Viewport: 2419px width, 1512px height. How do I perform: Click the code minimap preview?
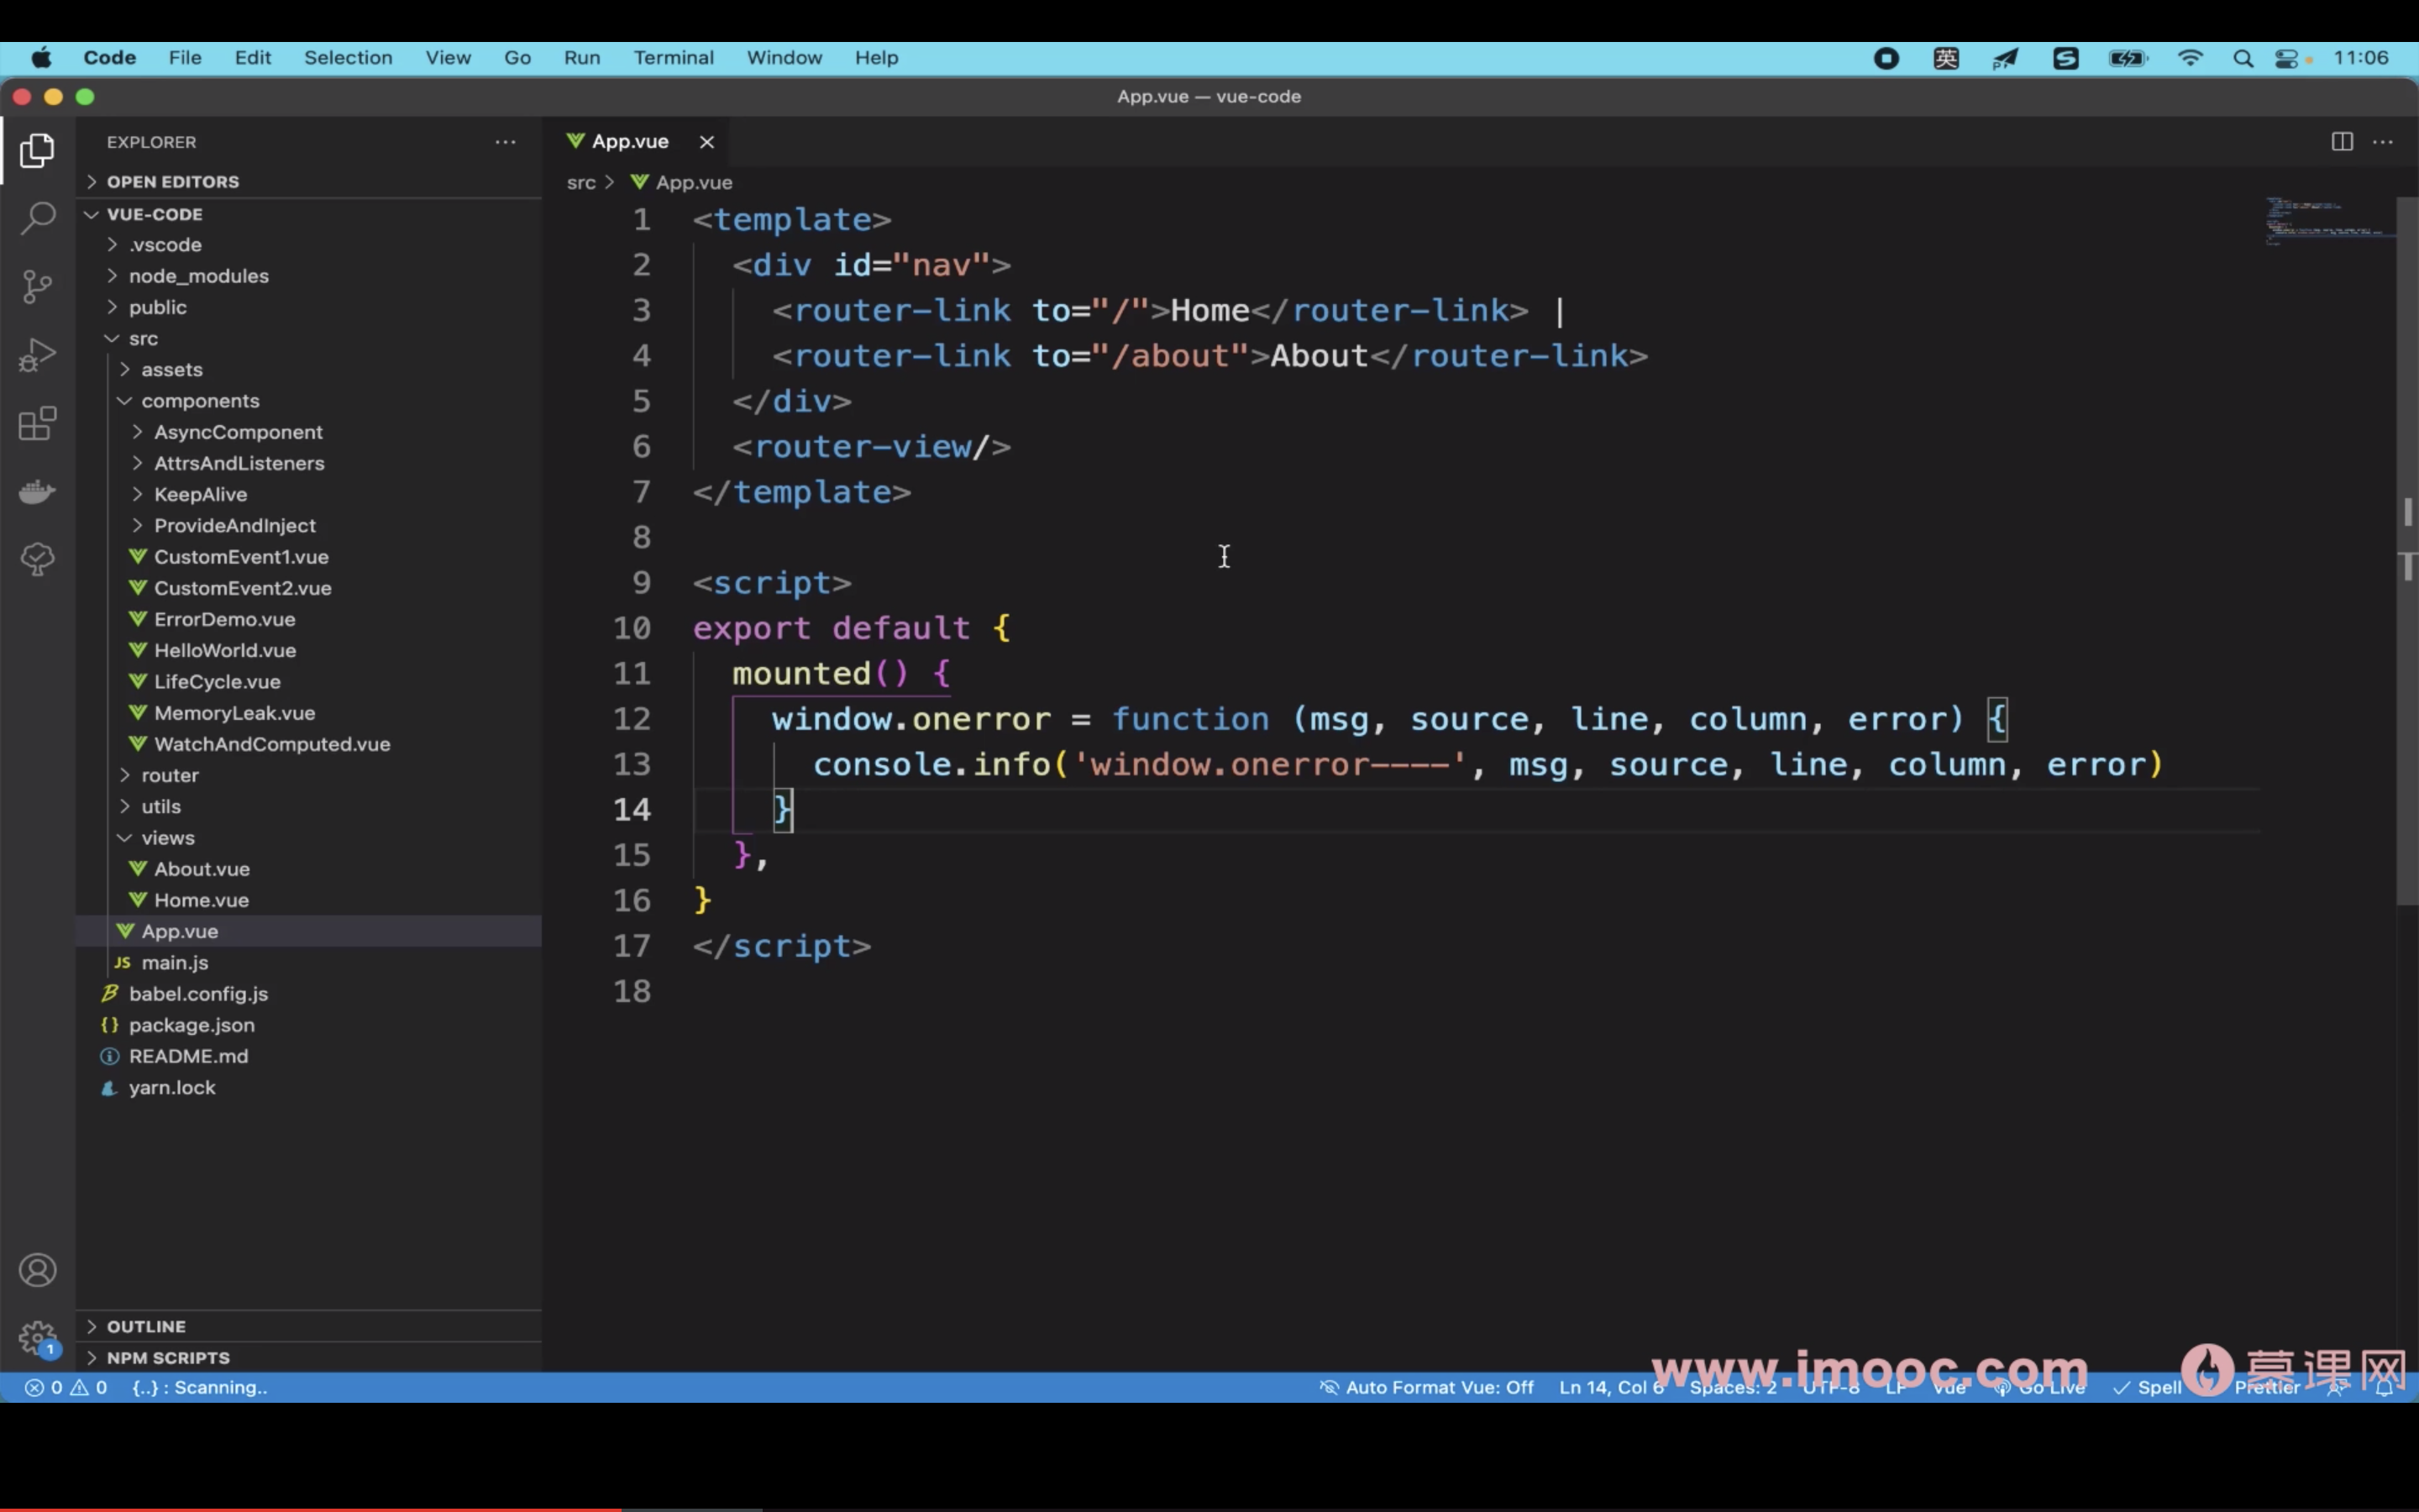[x=2327, y=222]
